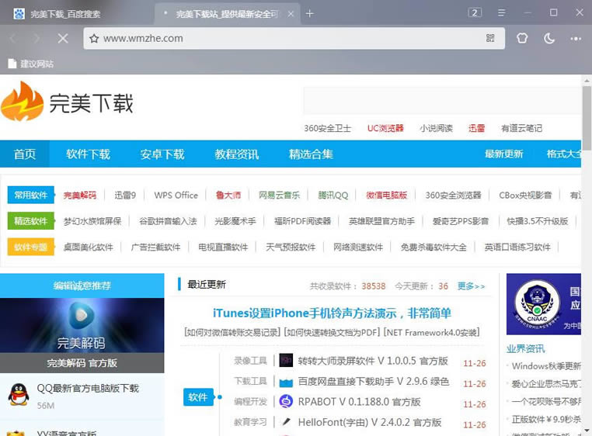592x436 pixels.
Task: Click the 转转大师录屏软件 app icon
Action: tap(286, 361)
